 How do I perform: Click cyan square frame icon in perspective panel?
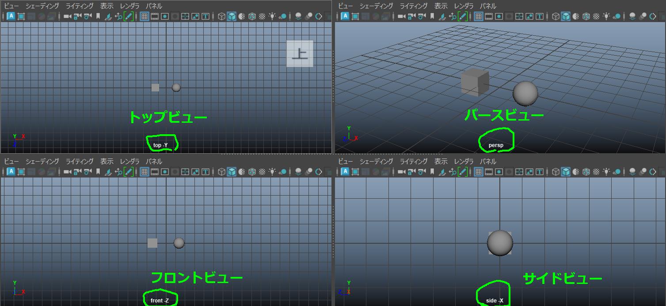355,16
